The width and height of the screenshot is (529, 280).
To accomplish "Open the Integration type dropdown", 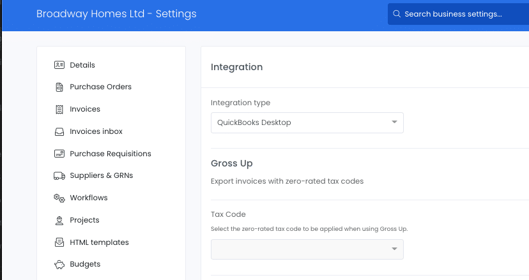I will pyautogui.click(x=307, y=122).
